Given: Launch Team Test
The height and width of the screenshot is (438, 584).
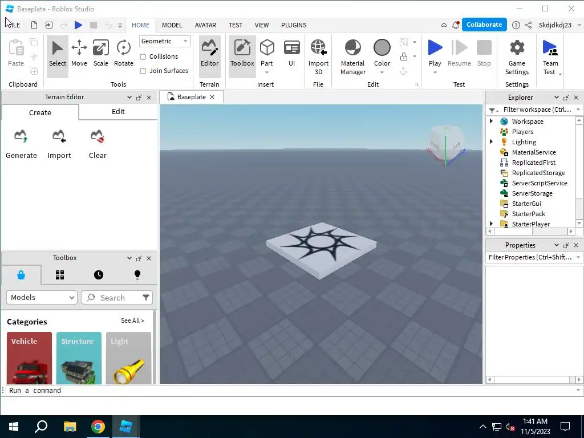Looking at the screenshot, I should tap(550, 56).
